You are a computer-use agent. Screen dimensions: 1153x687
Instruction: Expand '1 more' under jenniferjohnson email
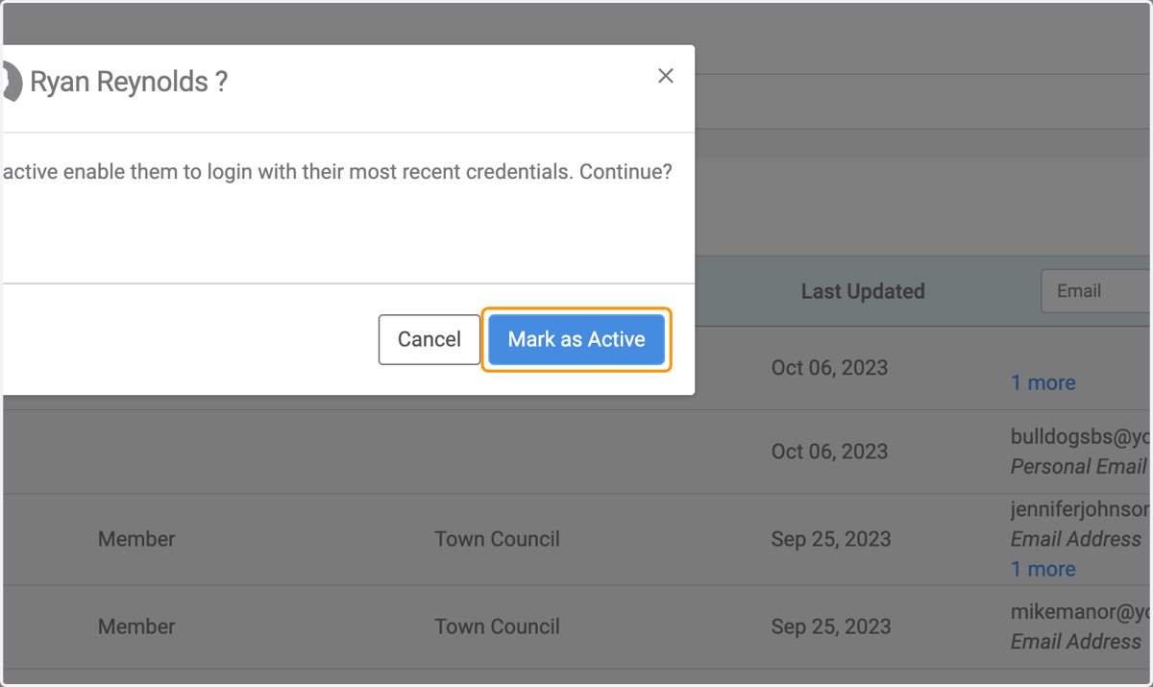point(1043,569)
